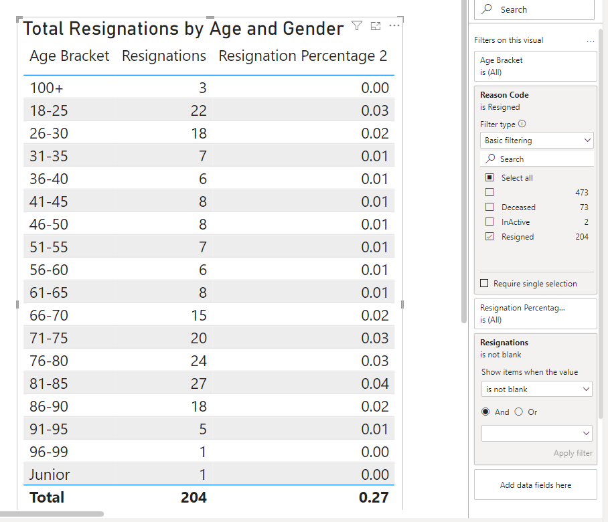Click the 76-80 age bracket cell
The height and width of the screenshot is (522, 608).
(48, 361)
